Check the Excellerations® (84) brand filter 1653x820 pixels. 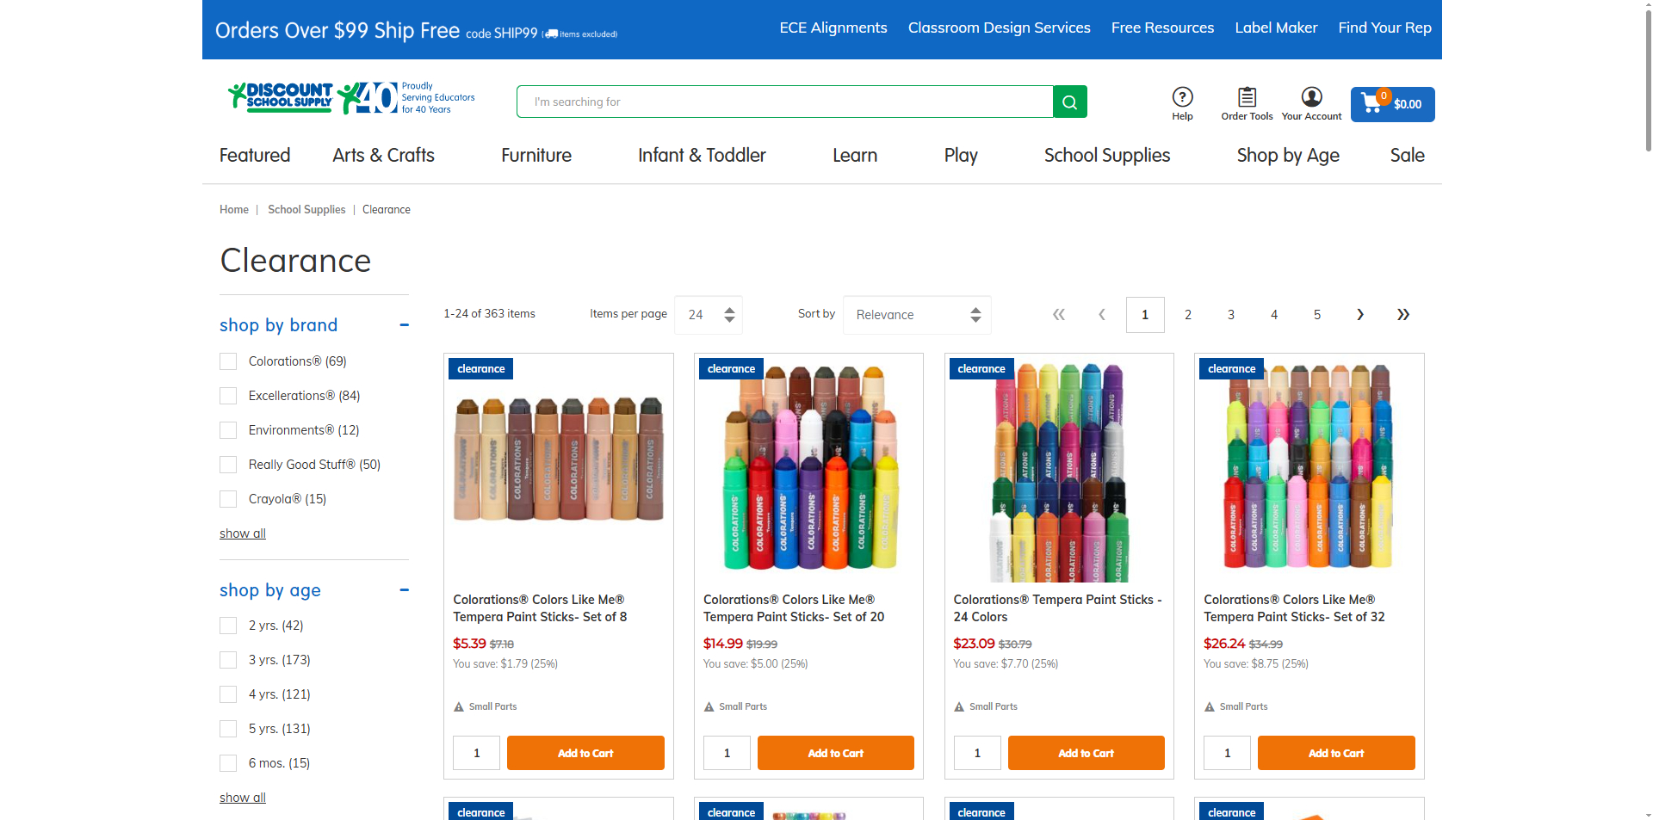(x=228, y=396)
